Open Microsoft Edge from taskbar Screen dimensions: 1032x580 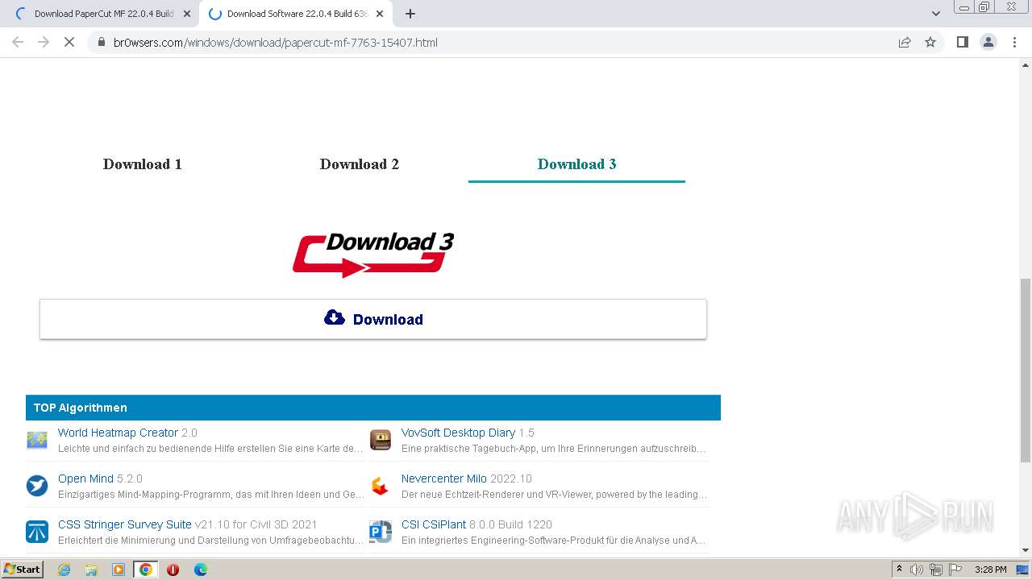(201, 570)
